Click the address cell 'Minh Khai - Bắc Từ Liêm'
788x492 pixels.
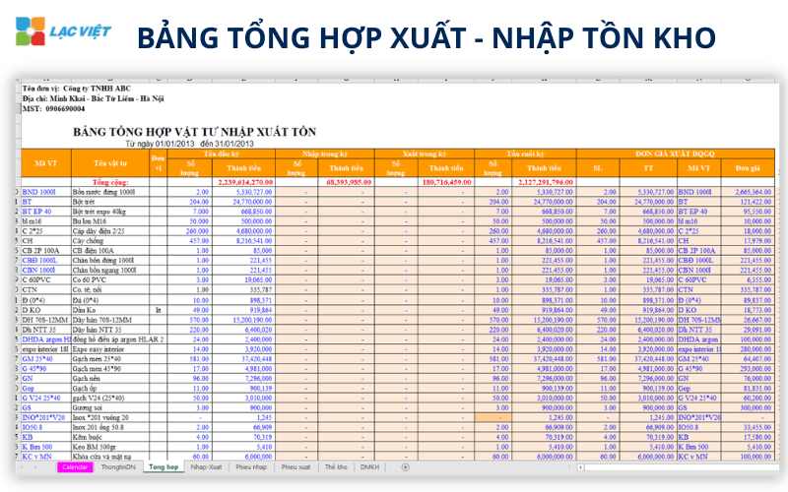pos(93,98)
